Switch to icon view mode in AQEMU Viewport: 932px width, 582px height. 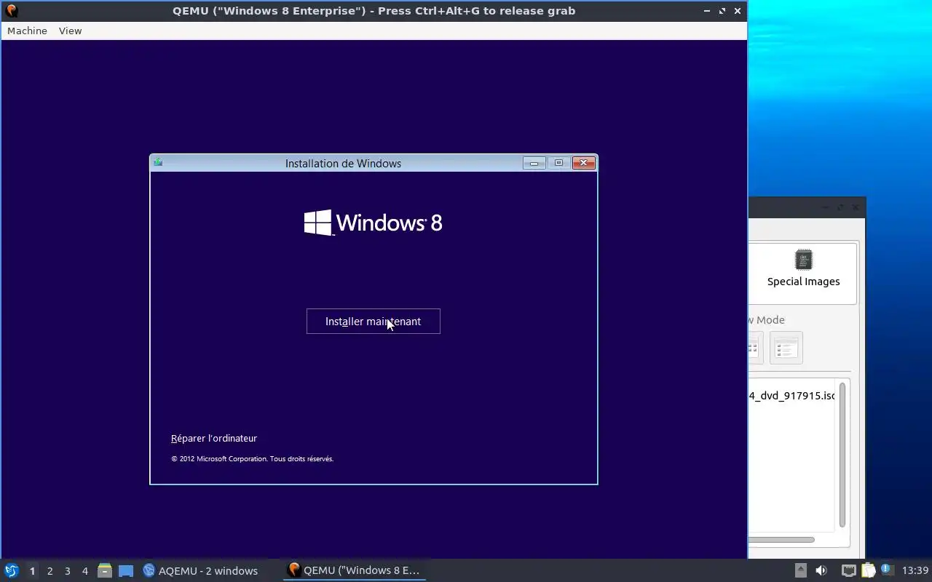coord(754,348)
